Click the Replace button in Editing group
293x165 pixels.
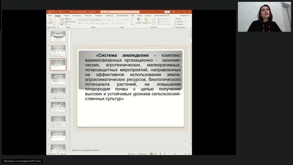179,22
